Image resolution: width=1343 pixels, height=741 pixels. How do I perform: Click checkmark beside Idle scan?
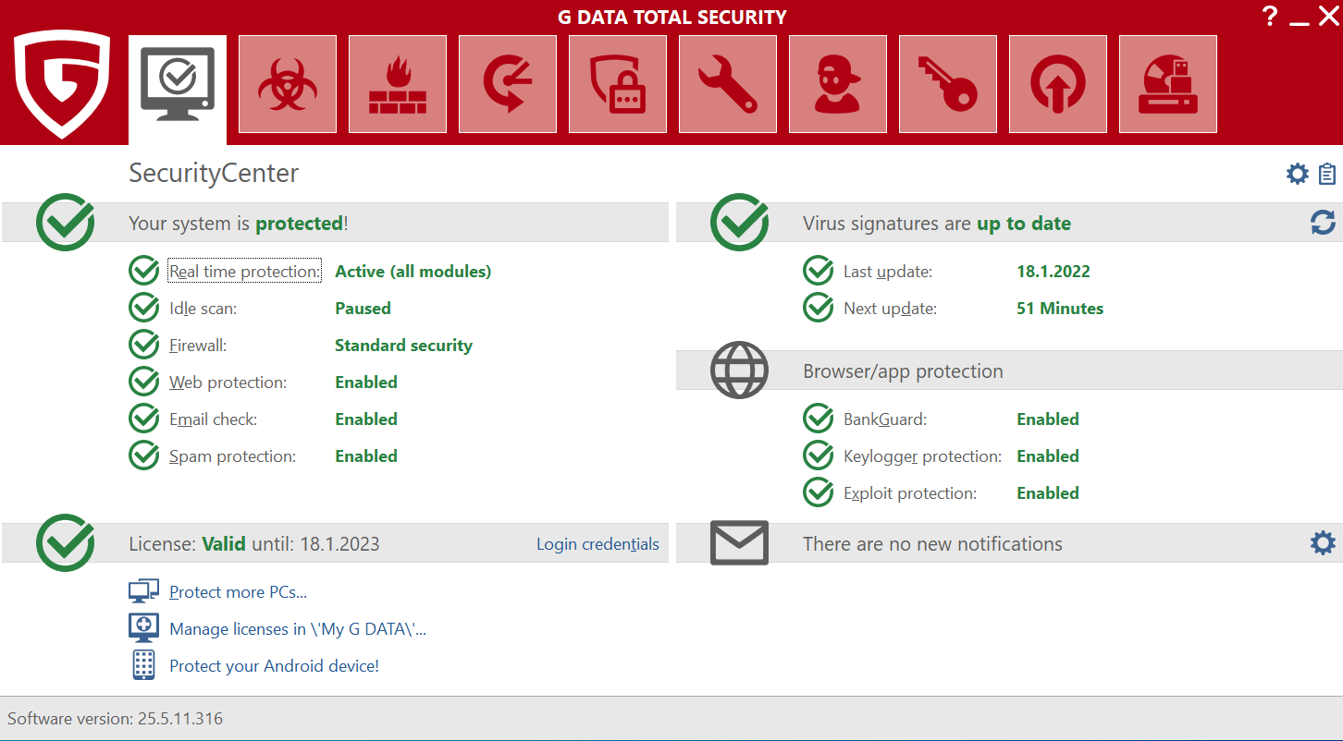143,308
